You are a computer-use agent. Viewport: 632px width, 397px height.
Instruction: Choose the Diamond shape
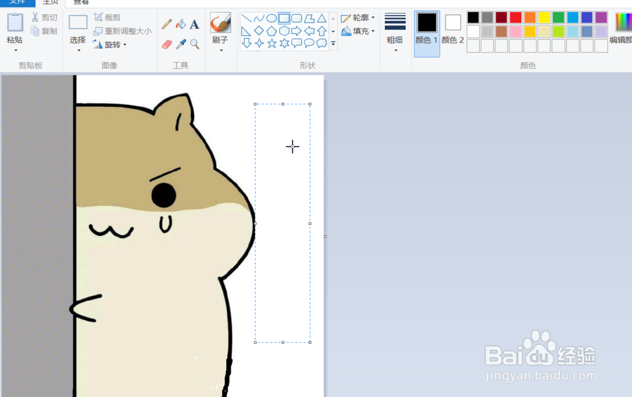259,31
